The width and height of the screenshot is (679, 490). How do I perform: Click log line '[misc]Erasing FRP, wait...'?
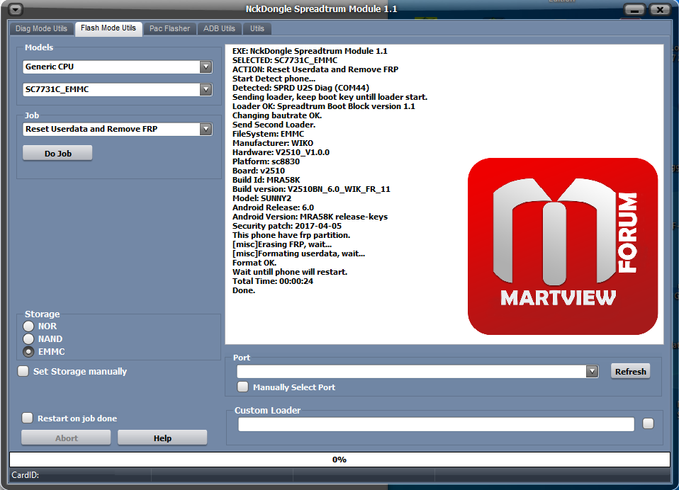[282, 244]
